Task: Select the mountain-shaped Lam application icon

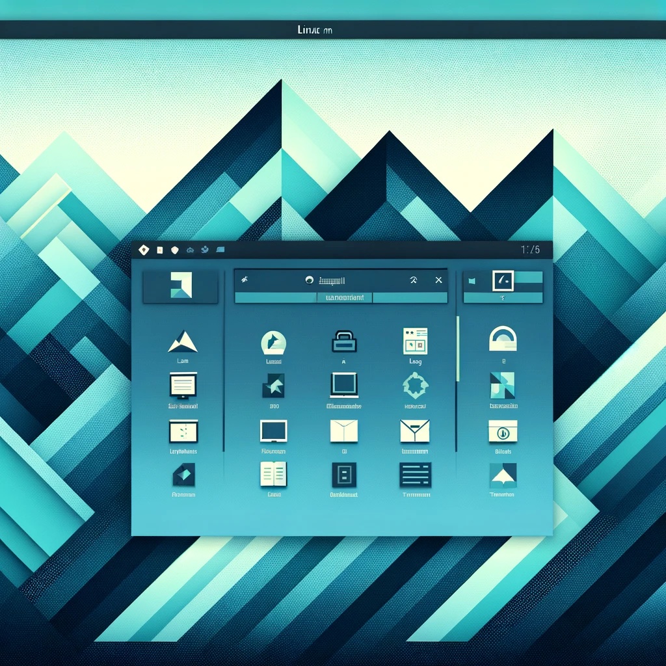Action: 182,341
